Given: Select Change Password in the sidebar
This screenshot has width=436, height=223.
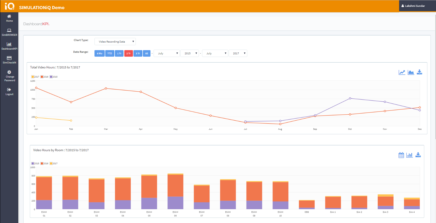Looking at the screenshot, I should pyautogui.click(x=9, y=76).
